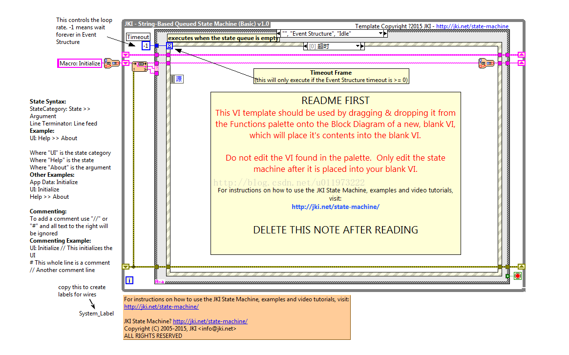Click the 源 event data node
Screen dimensions: 569x355
(177, 79)
